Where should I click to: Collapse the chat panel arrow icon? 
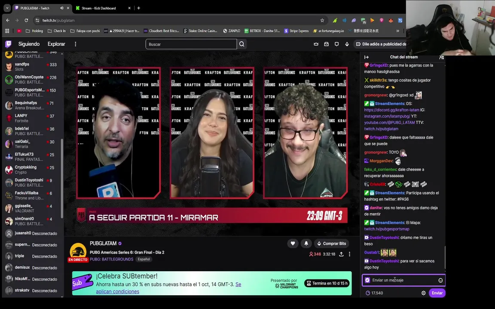[367, 57]
